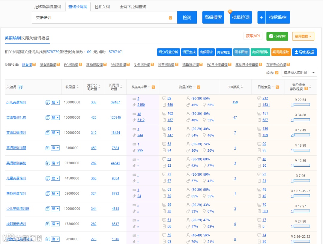Copy icon for 英语口语培训 row

[x=48, y=133]
